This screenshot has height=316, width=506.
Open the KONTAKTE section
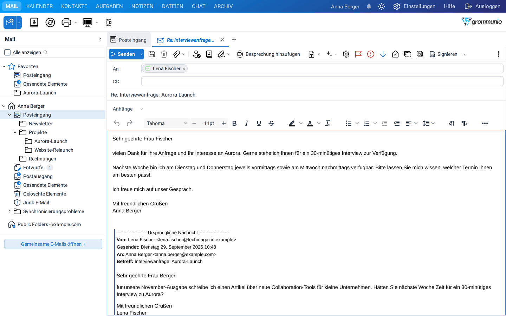tap(74, 6)
